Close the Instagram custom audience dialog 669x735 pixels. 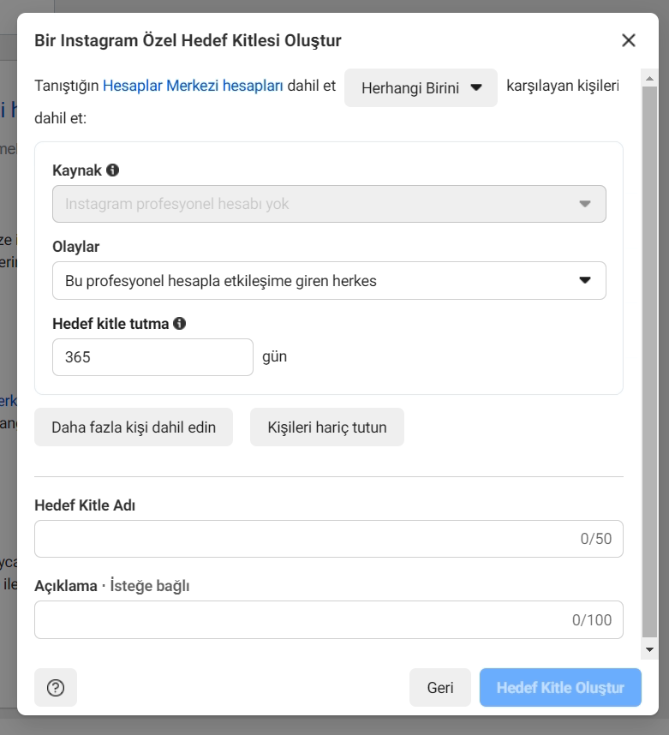[x=628, y=40]
